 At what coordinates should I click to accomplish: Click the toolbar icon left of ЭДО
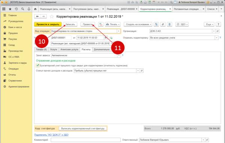(169, 24)
